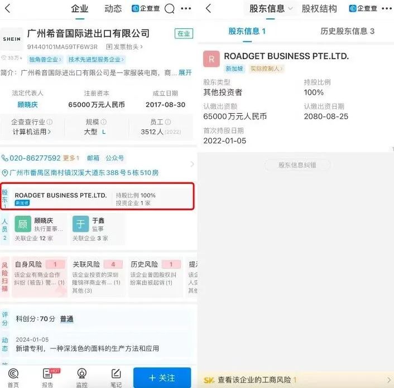Image resolution: width=394 pixels, height=388 pixels.
Task: Open the 报告 report icon
Action: (x=48, y=377)
